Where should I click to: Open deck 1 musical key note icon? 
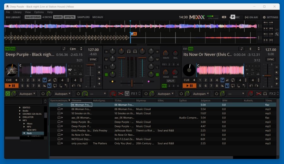pos(64,49)
